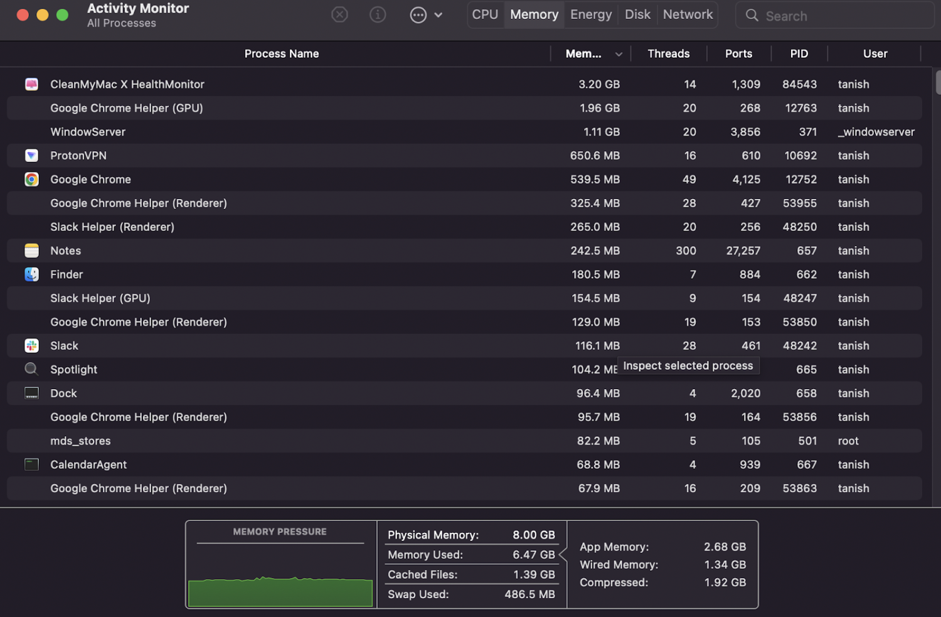Click the Inspect process info icon
The width and height of the screenshot is (941, 617).
point(378,14)
